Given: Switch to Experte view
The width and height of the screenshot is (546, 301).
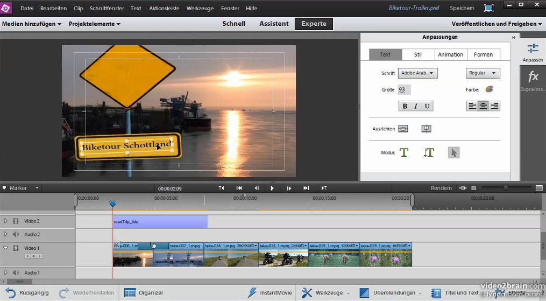Looking at the screenshot, I should click(x=314, y=24).
